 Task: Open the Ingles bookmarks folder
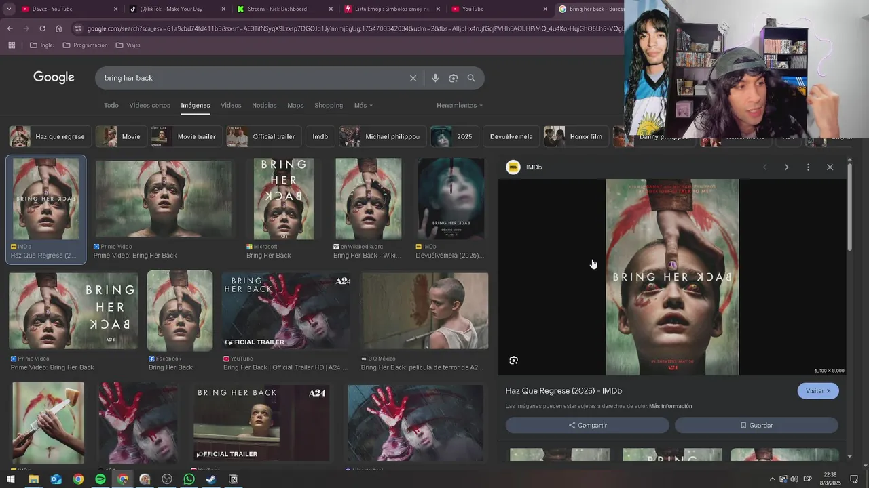click(x=42, y=45)
